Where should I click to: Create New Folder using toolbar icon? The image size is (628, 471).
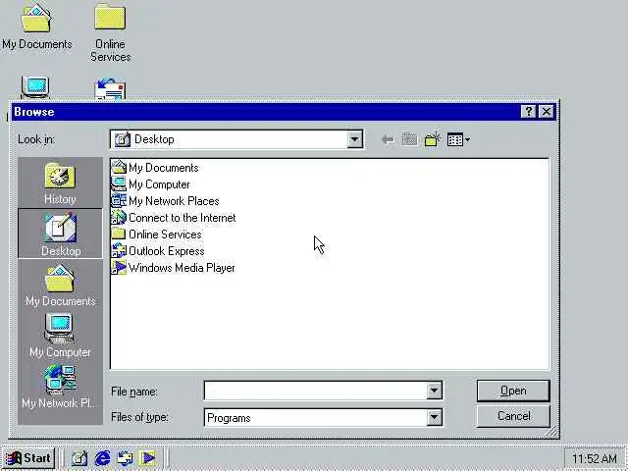(432, 139)
